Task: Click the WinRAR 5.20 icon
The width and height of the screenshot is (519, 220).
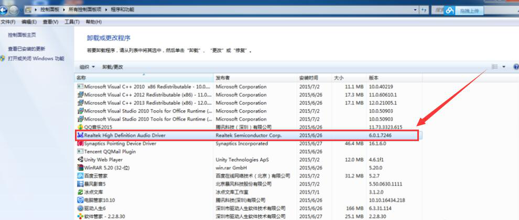Action: [80, 168]
